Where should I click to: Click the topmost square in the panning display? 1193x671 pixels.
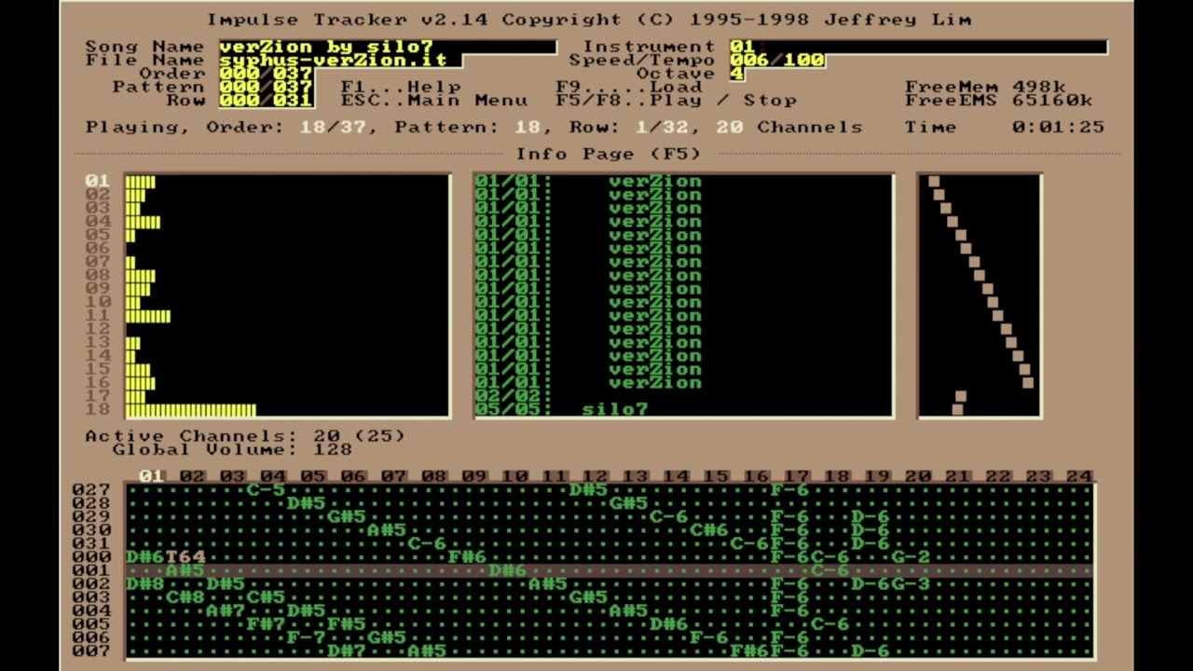[x=933, y=182]
